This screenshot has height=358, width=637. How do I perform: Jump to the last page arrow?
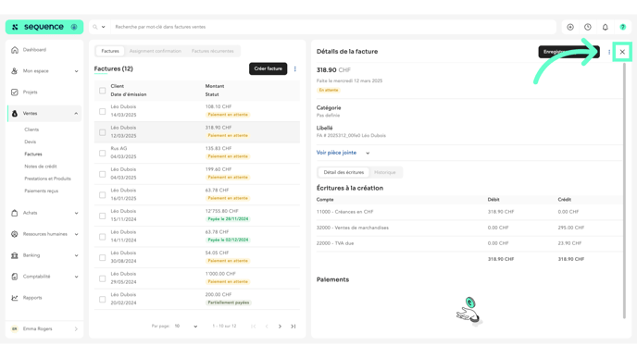(x=294, y=327)
